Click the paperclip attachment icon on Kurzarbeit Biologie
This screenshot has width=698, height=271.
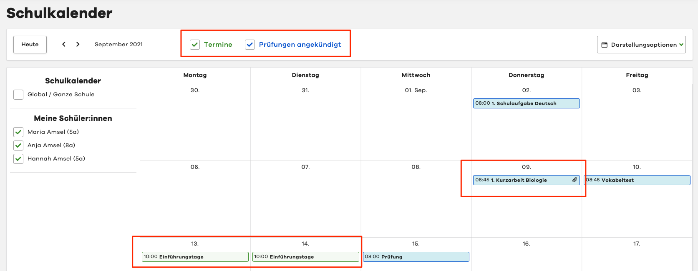[x=575, y=180]
